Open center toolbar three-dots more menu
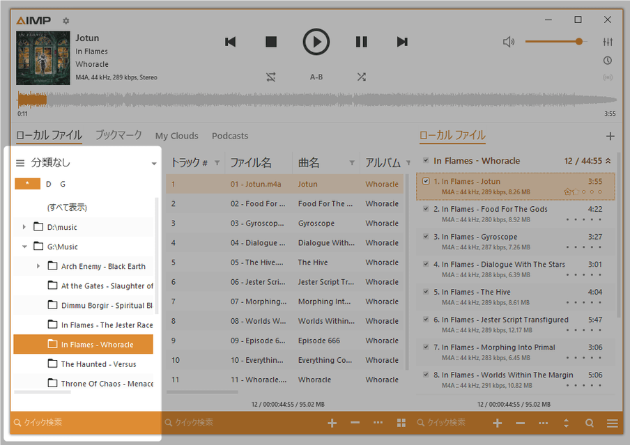This screenshot has height=445, width=630. click(378, 423)
